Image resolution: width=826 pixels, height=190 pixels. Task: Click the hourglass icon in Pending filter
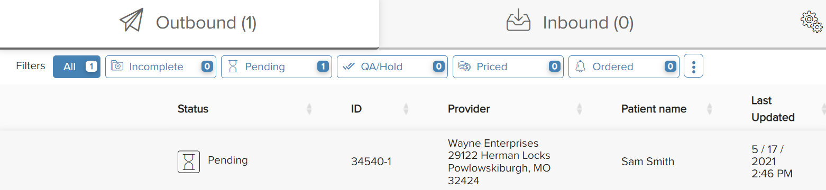click(233, 66)
